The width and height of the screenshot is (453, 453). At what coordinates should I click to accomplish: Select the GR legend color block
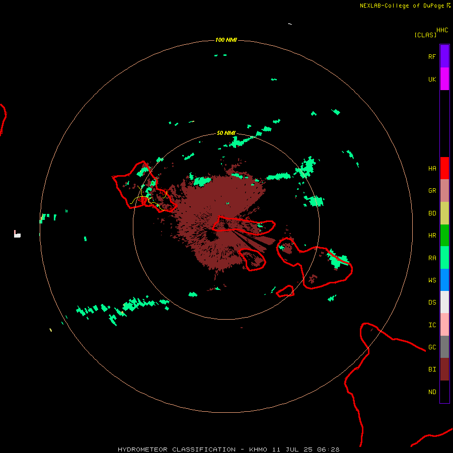coord(444,191)
